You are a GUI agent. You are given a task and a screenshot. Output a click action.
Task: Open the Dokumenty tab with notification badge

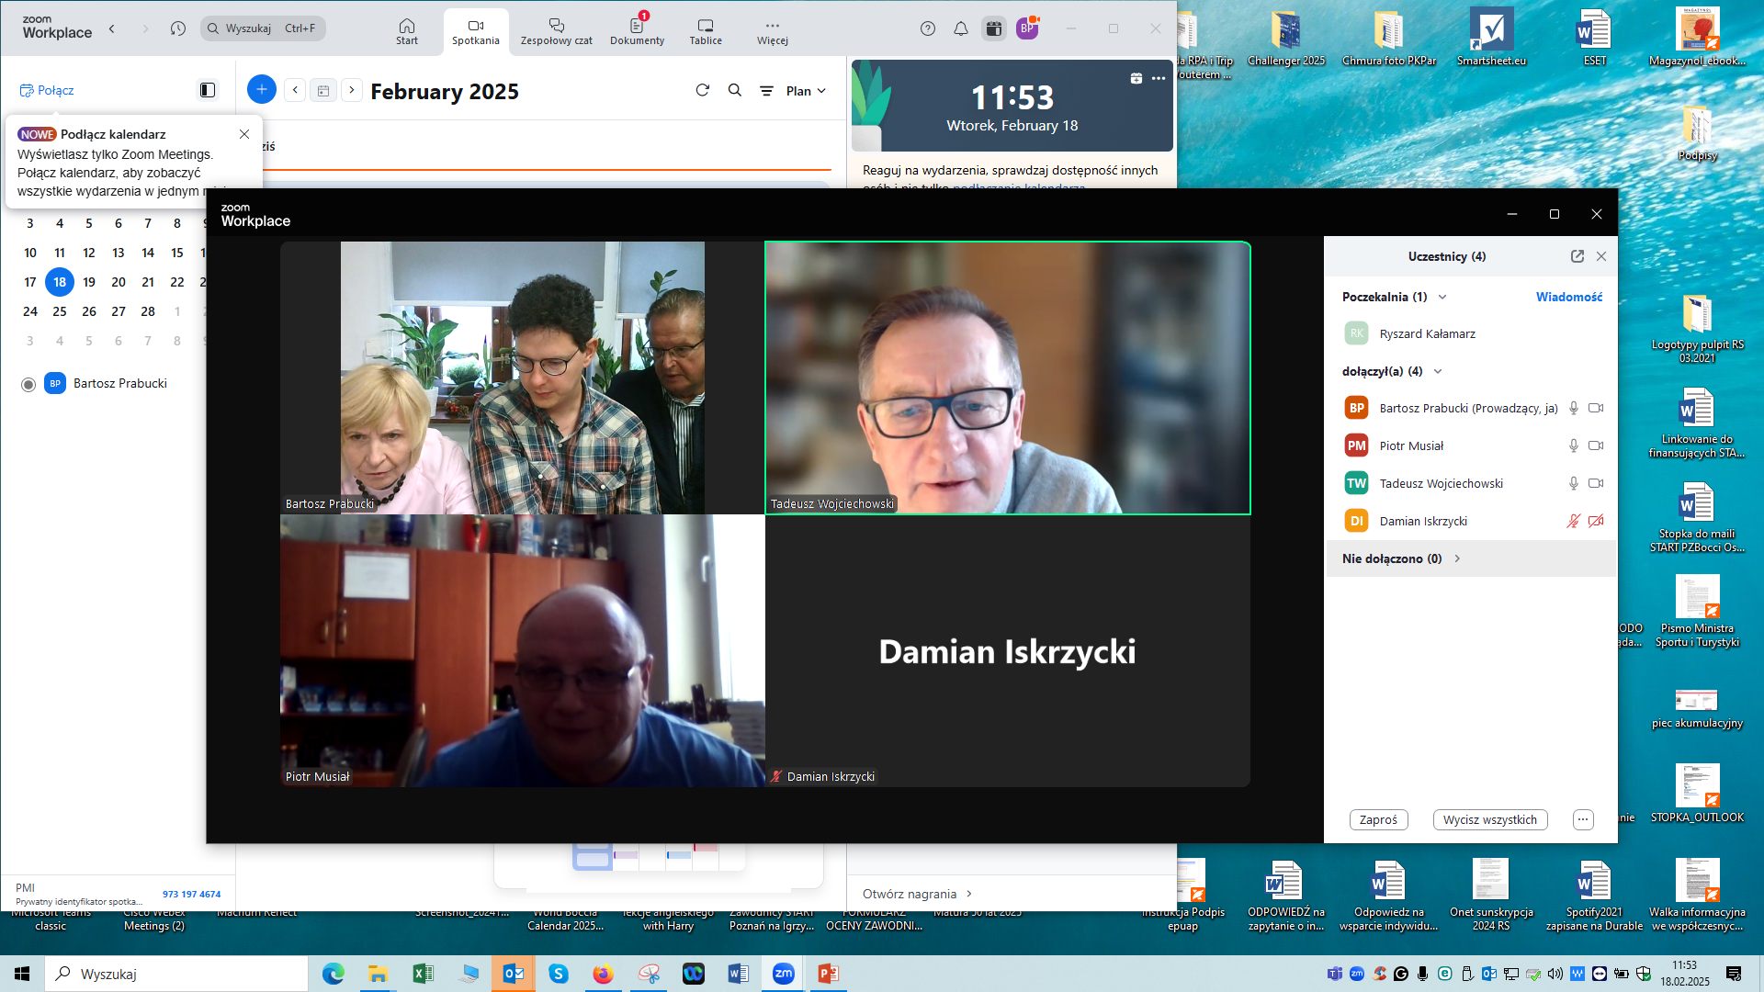637,31
